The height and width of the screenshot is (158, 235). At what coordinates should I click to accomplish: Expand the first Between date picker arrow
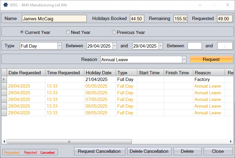[114, 46]
